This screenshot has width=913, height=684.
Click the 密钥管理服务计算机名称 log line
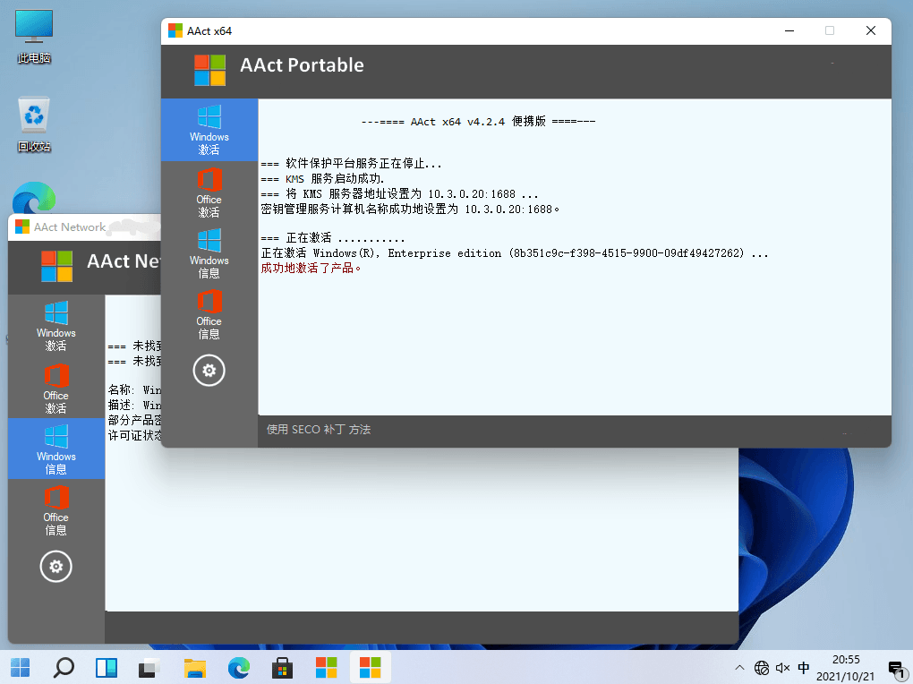tap(410, 209)
